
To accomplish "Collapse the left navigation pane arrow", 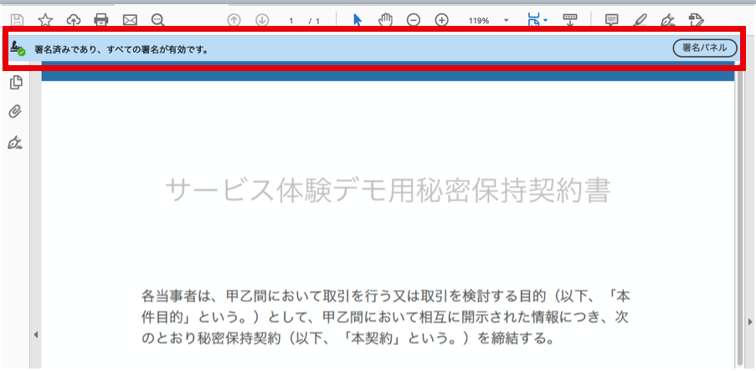I will pyautogui.click(x=35, y=335).
